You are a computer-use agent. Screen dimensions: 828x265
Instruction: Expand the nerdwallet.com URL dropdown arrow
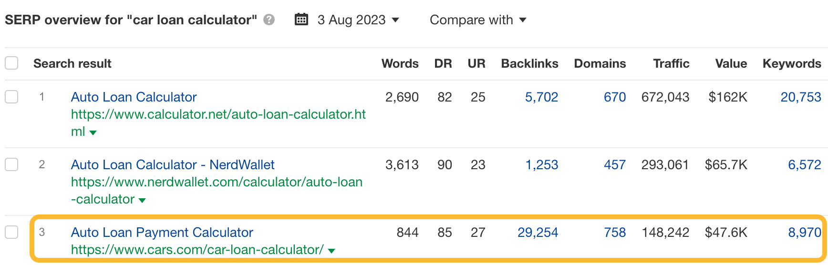tap(142, 200)
